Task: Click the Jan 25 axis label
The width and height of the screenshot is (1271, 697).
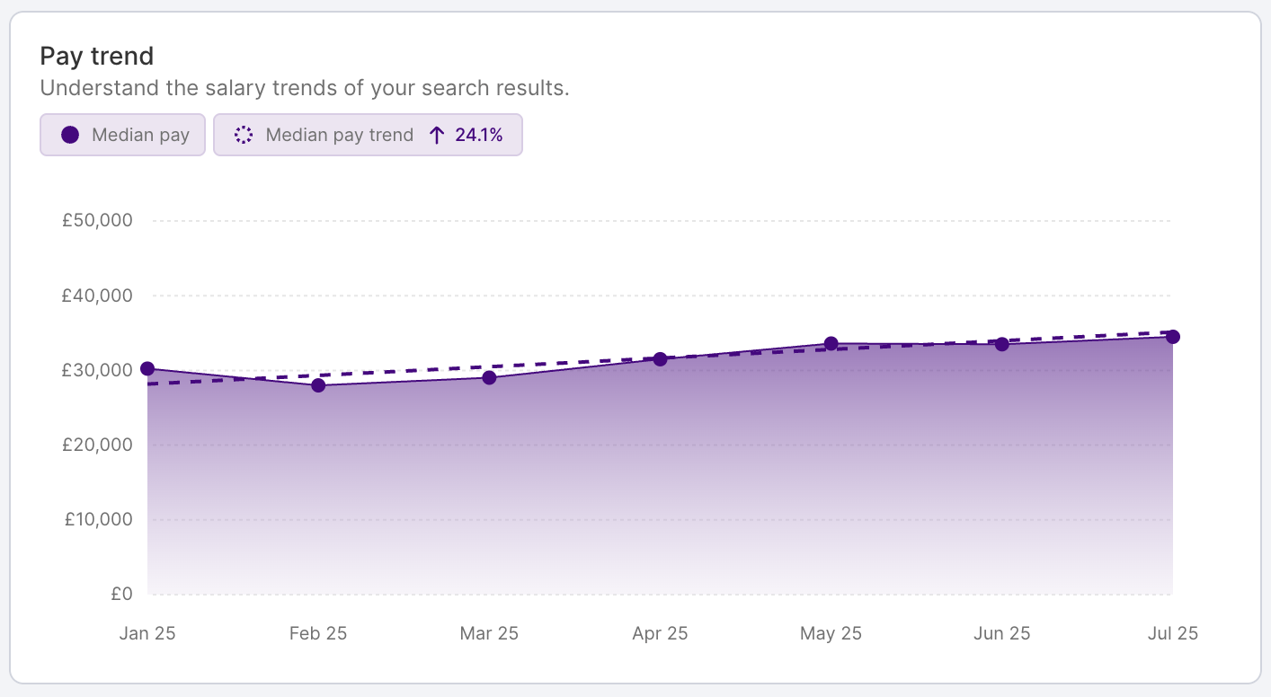Action: tap(147, 633)
